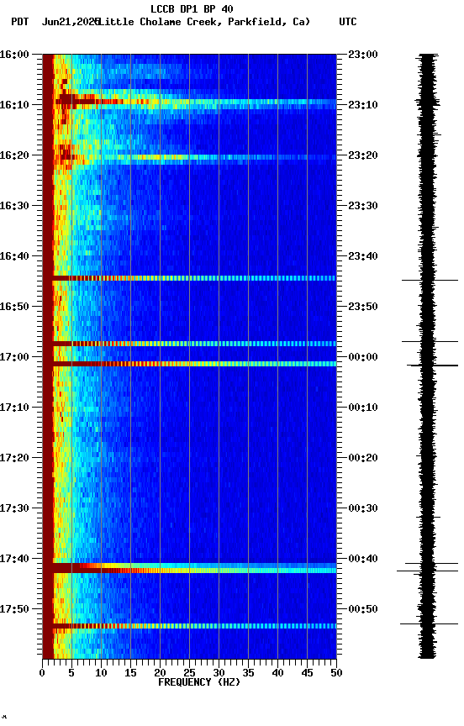Click the '17:30' PDT time label
Screen dimensions: 464x726
(14, 509)
